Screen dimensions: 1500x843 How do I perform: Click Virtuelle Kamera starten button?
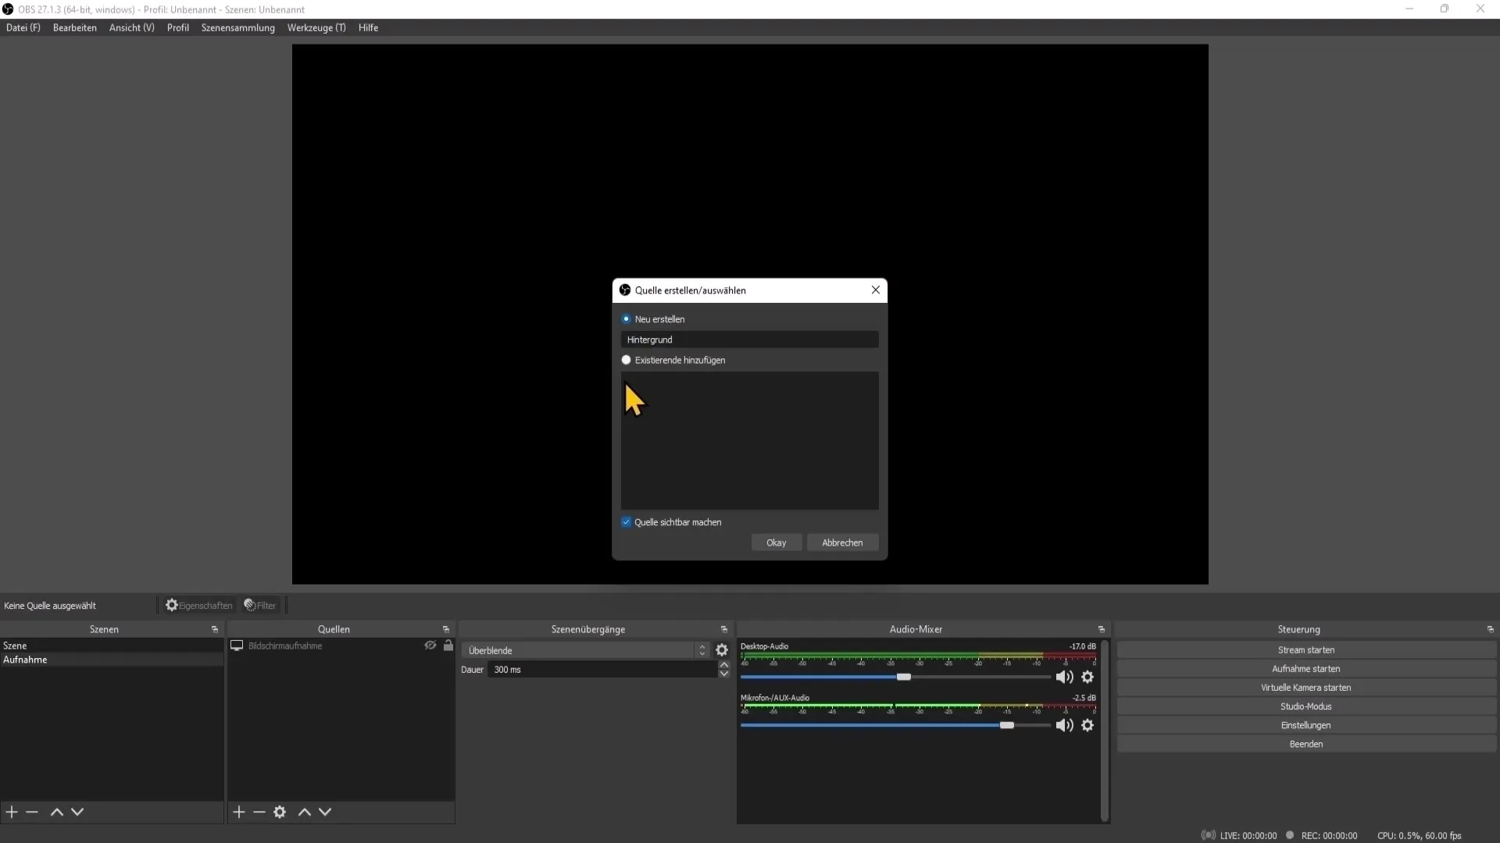pos(1306,688)
